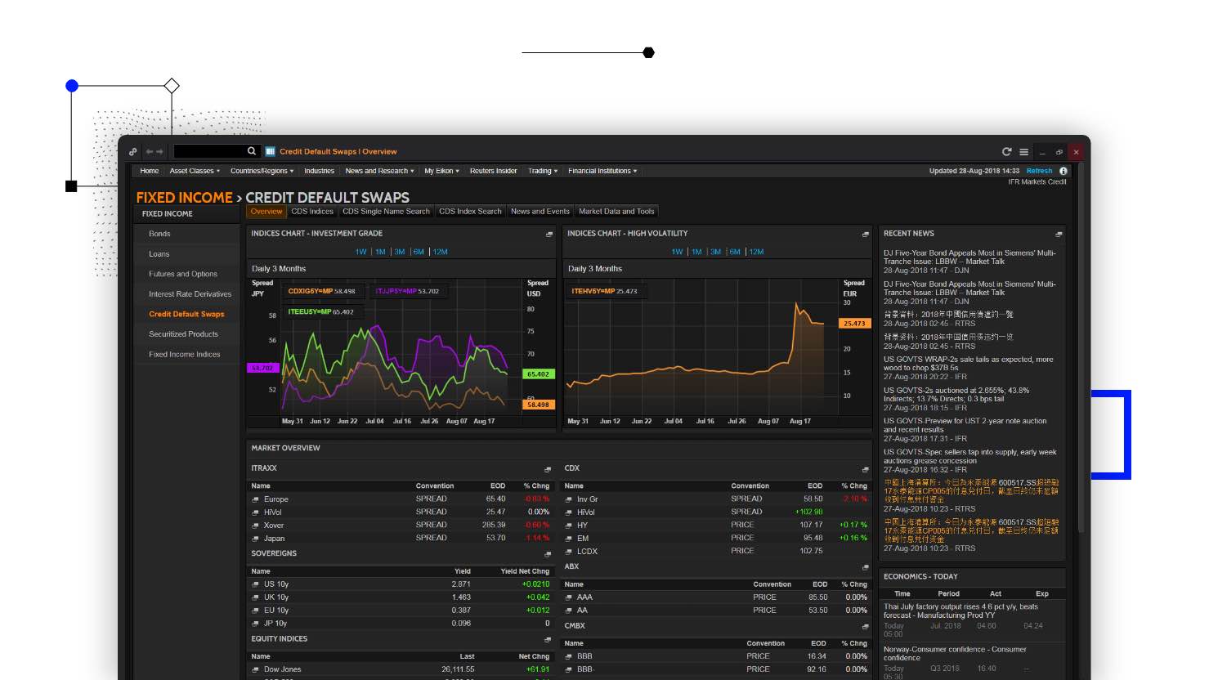The height and width of the screenshot is (680, 1209).
Task: Open Securitized Products in sidebar
Action: point(188,334)
